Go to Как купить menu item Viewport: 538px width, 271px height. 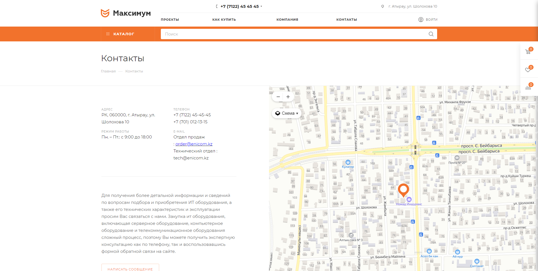pos(224,20)
